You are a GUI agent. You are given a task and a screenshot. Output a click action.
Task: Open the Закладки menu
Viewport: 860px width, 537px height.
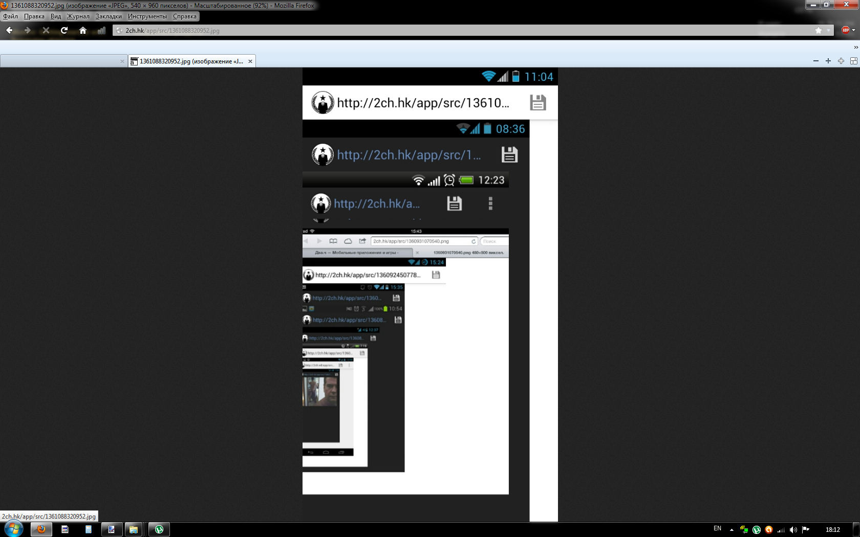(109, 16)
